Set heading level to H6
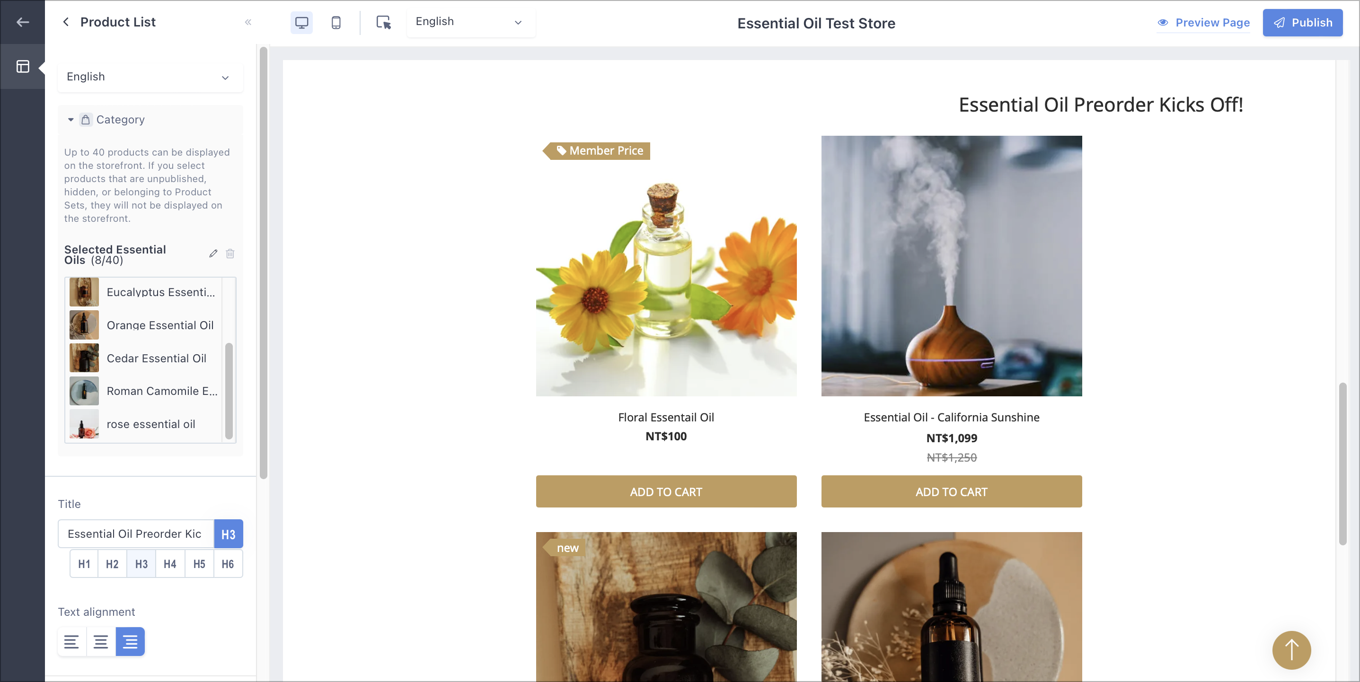The image size is (1360, 682). (x=228, y=564)
